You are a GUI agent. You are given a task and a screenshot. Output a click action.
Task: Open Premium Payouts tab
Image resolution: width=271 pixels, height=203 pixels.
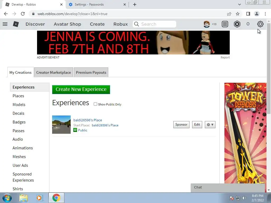(x=91, y=72)
